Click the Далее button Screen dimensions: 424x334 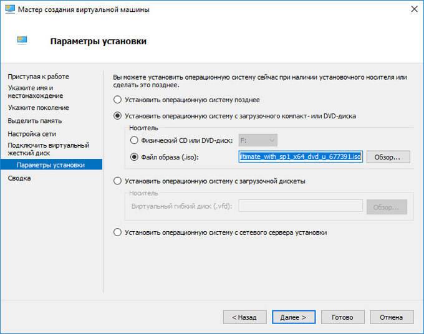pyautogui.click(x=293, y=317)
